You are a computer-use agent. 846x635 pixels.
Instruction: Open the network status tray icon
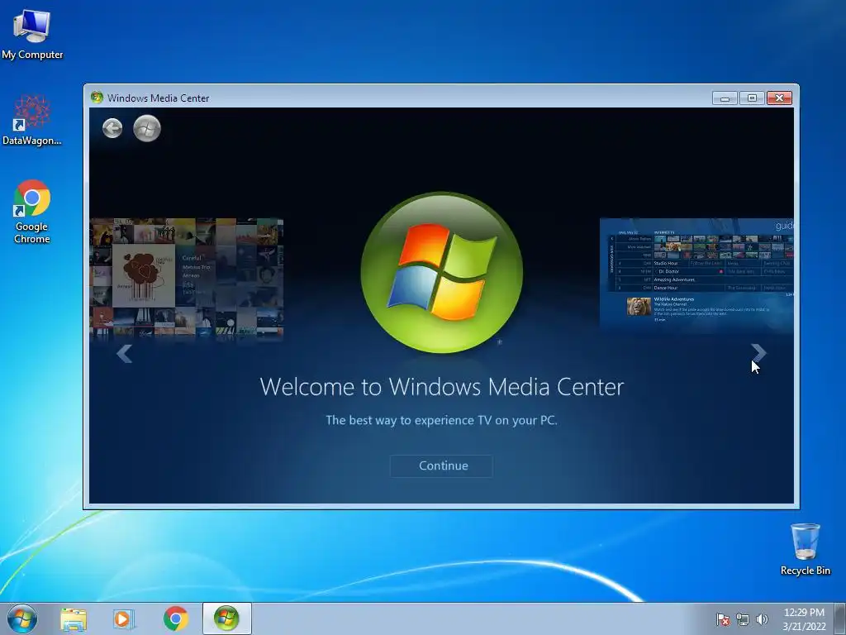click(x=743, y=619)
